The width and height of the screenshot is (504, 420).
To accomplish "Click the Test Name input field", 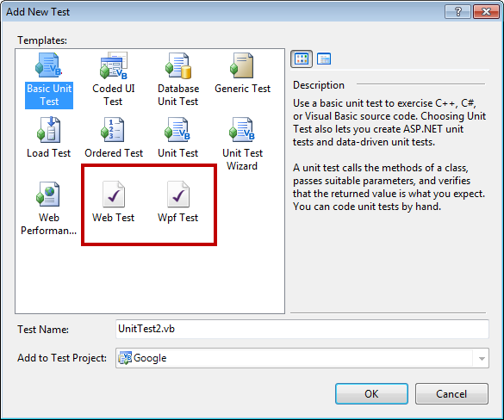I will [x=302, y=329].
